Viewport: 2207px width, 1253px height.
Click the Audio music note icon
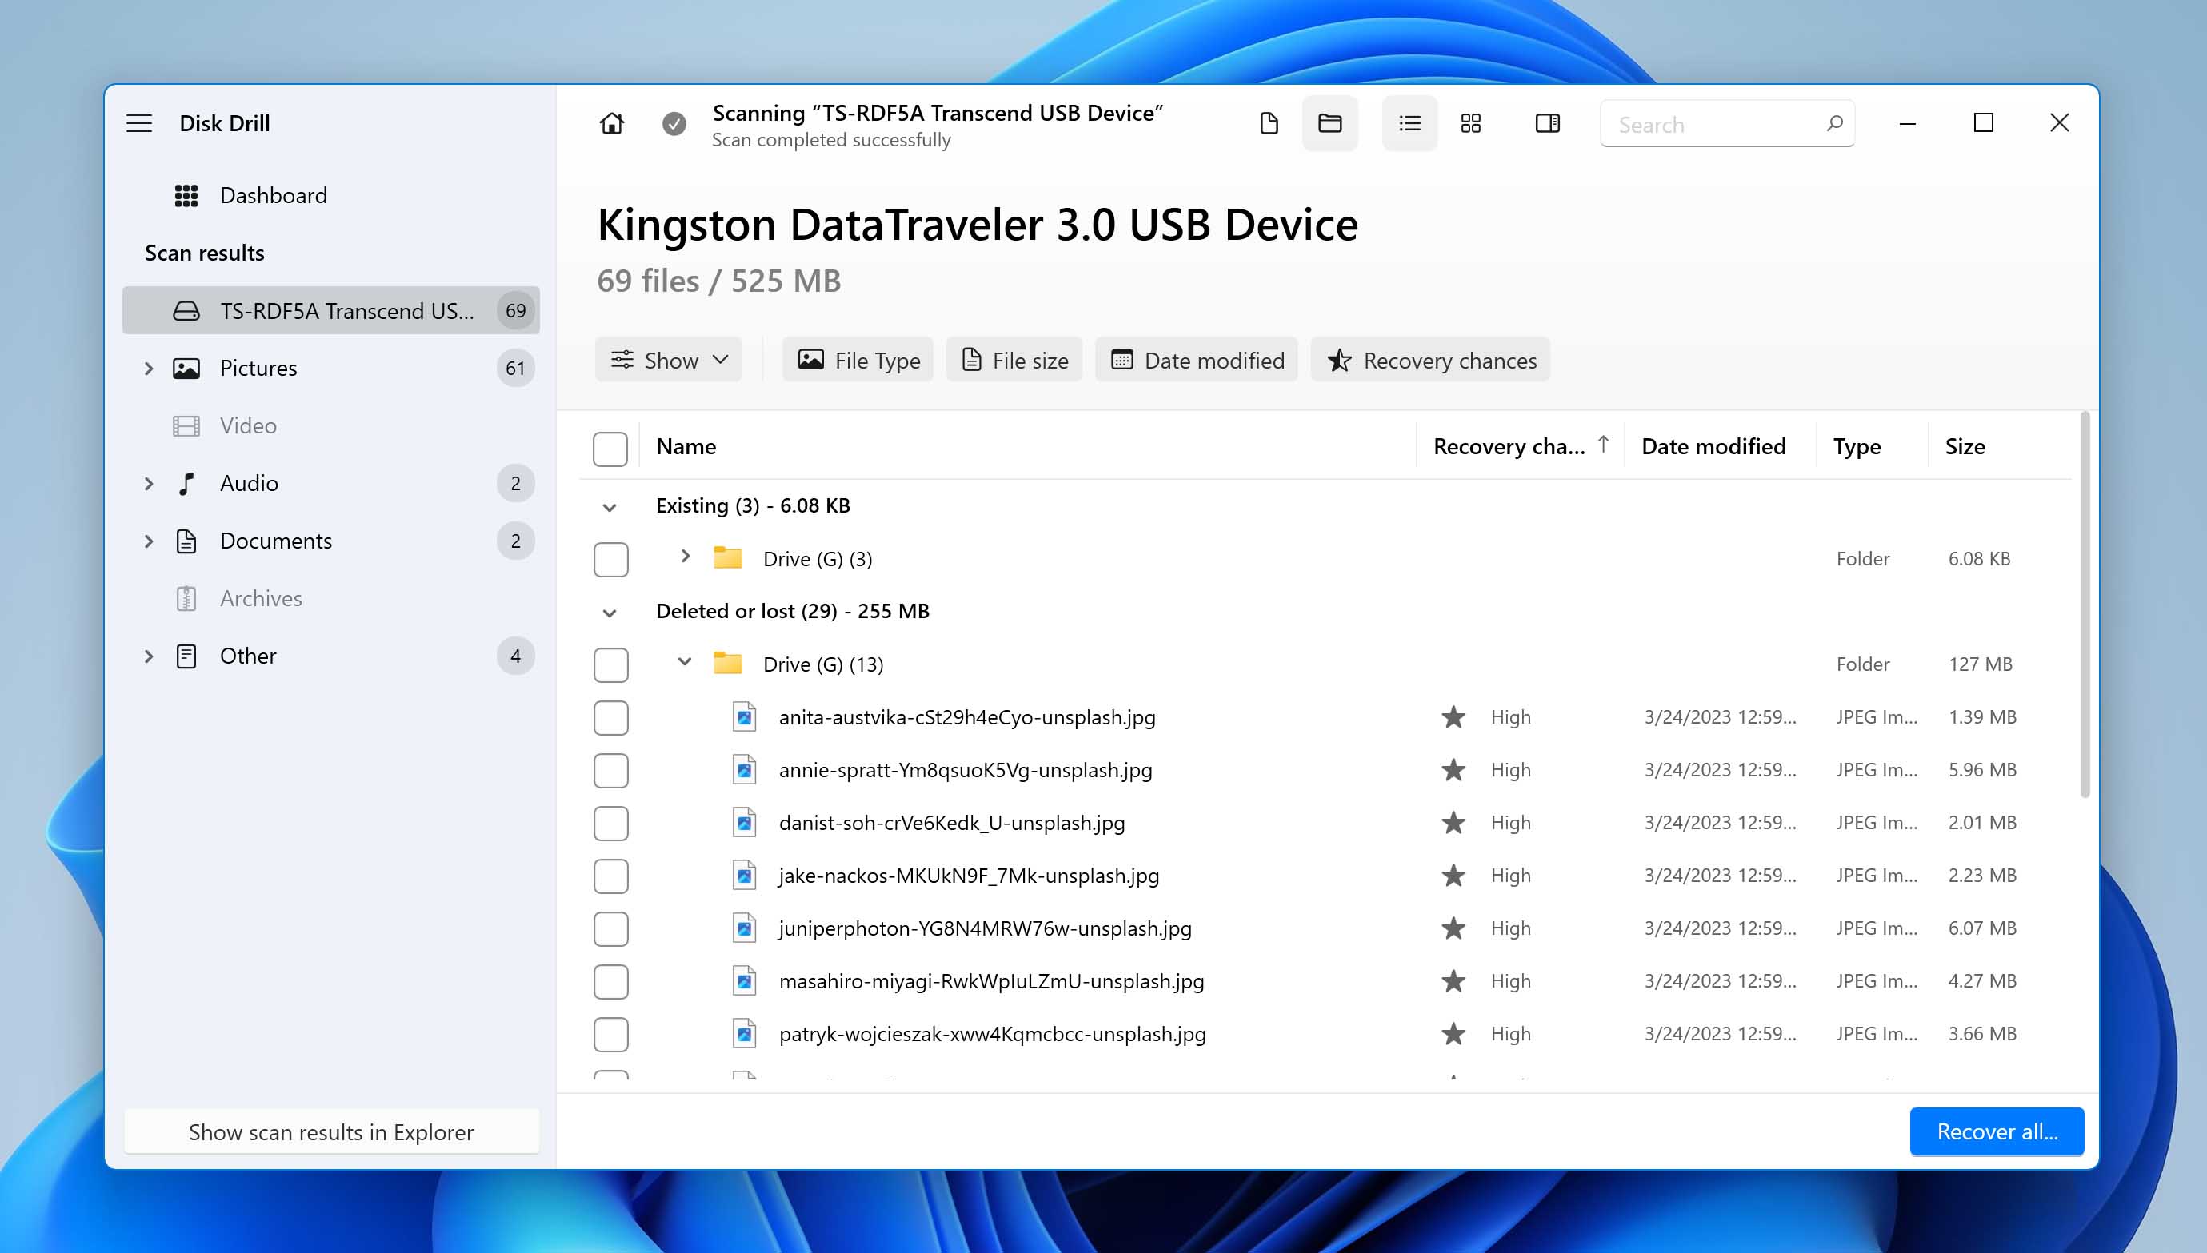[186, 484]
